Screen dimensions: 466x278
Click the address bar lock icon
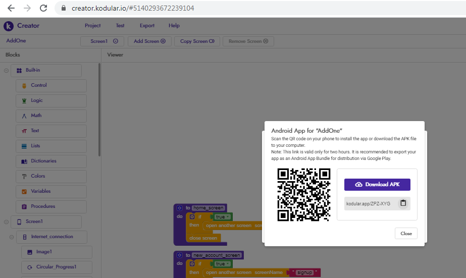63,8
